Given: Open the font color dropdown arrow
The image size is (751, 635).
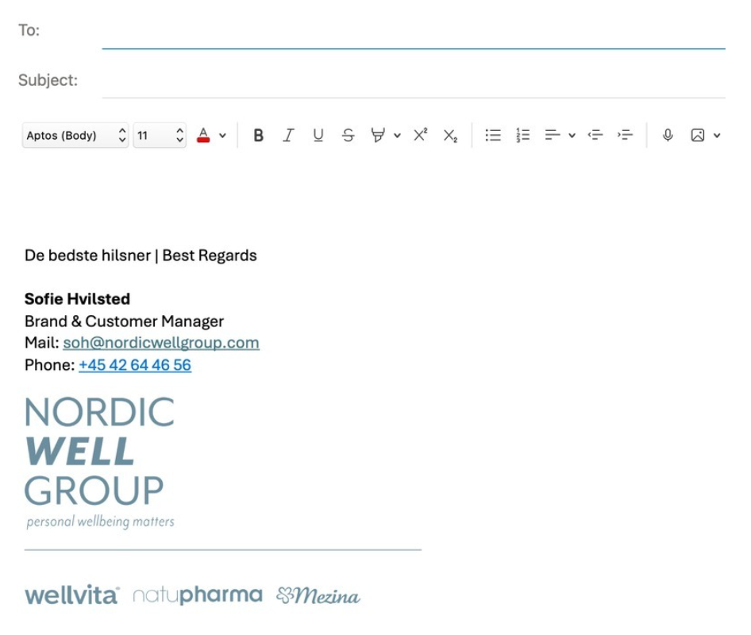Looking at the screenshot, I should [x=223, y=135].
